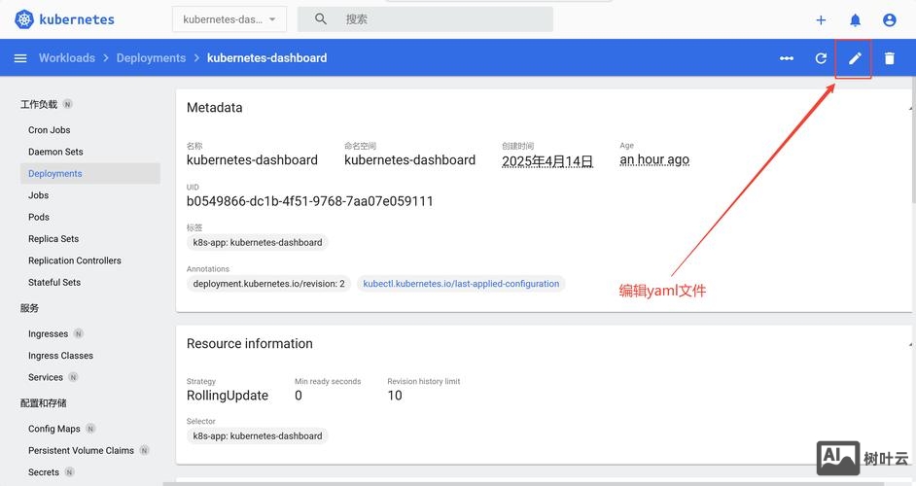Open Ingresses in sidebar

[x=48, y=333]
